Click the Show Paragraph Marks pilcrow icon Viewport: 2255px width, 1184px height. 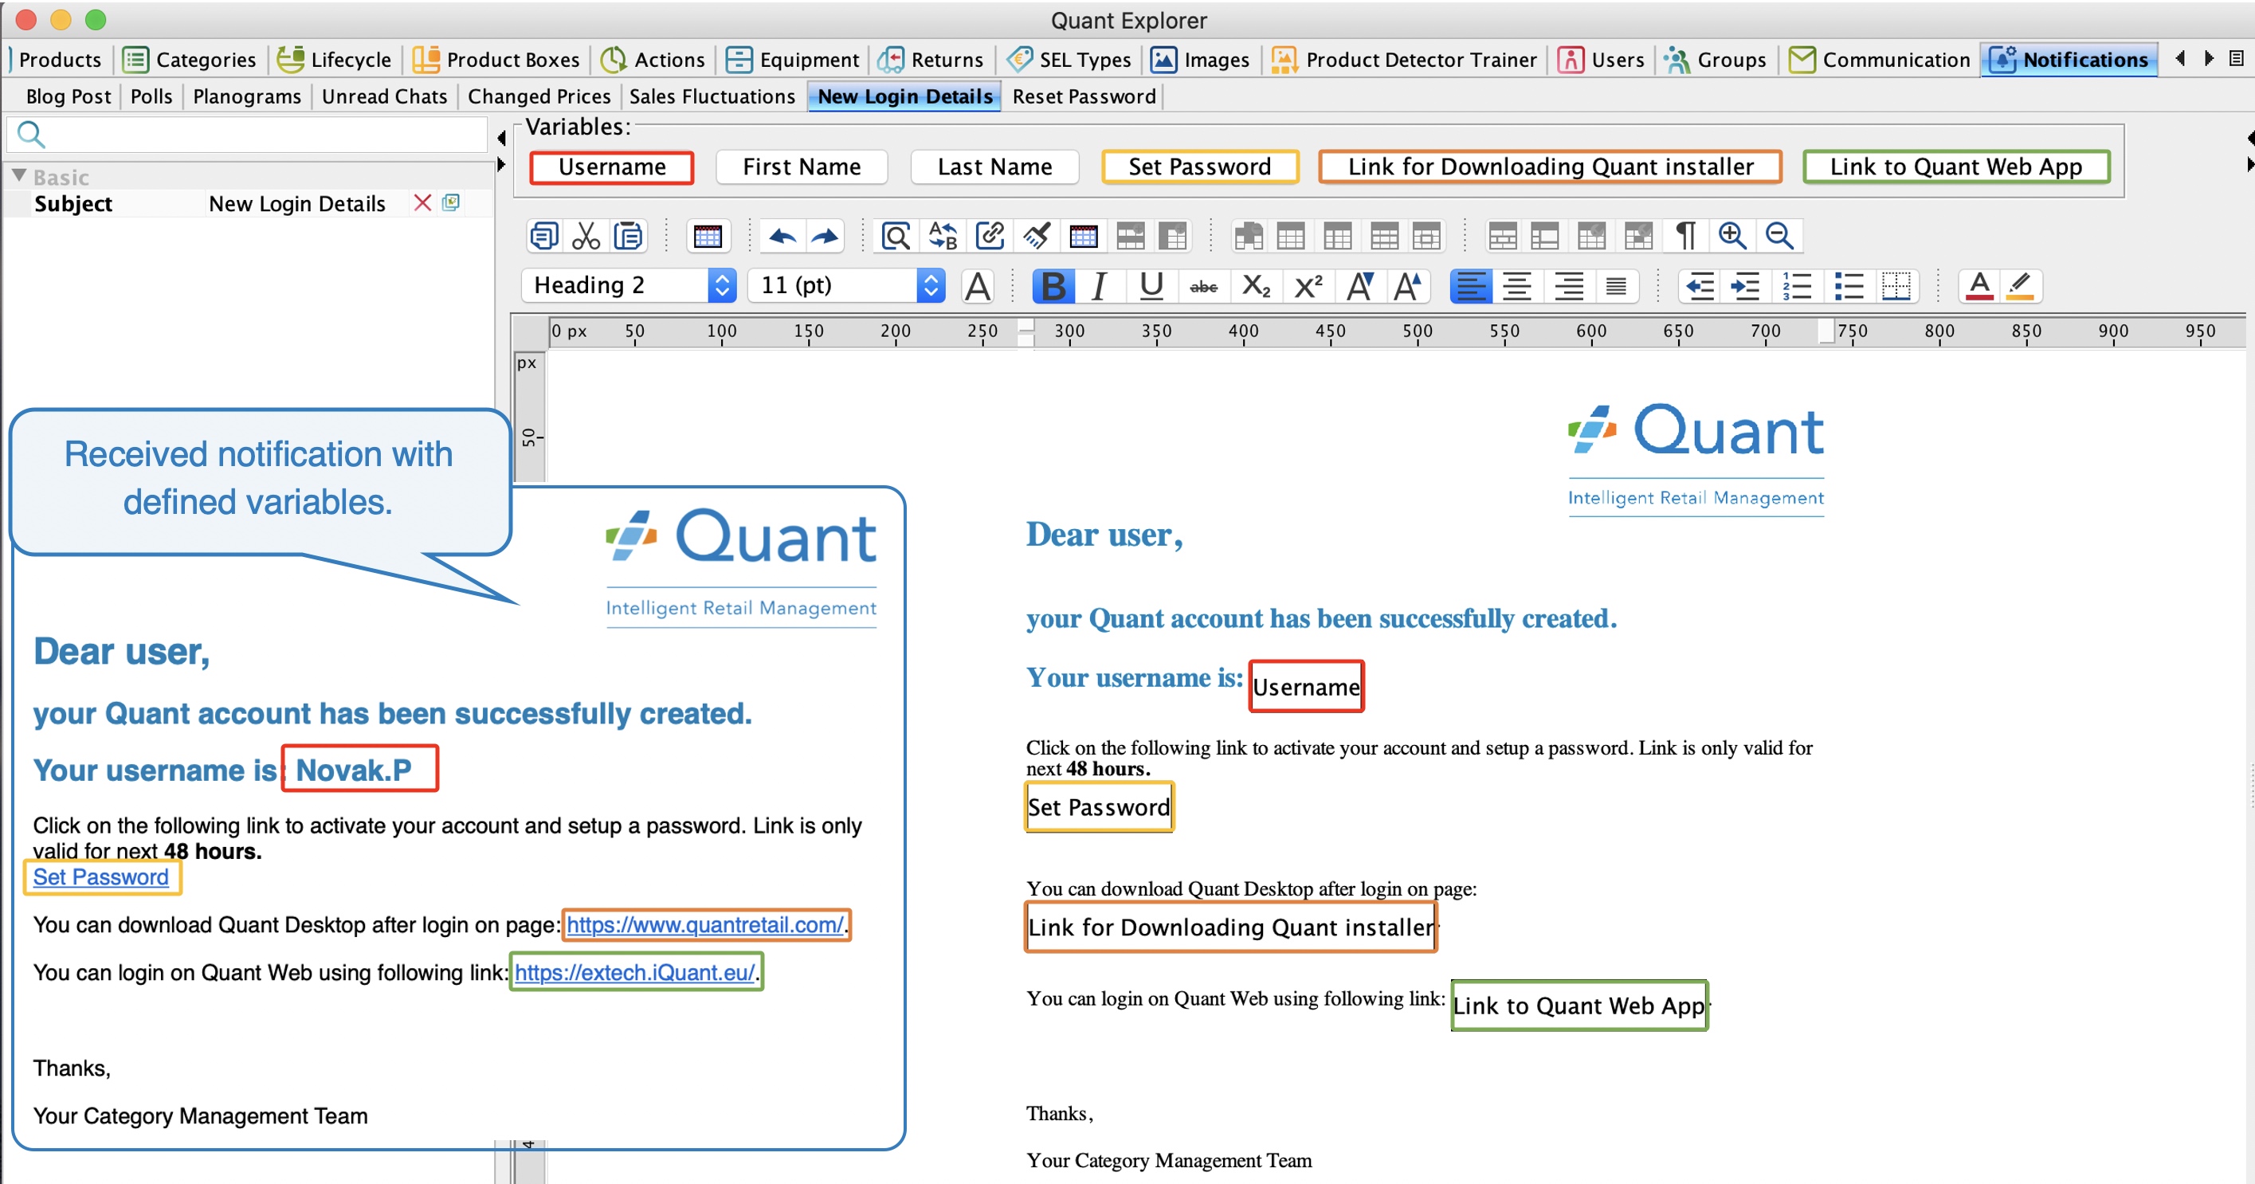pos(1685,235)
